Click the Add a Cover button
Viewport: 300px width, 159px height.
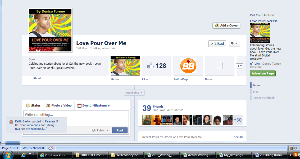coord(226,25)
